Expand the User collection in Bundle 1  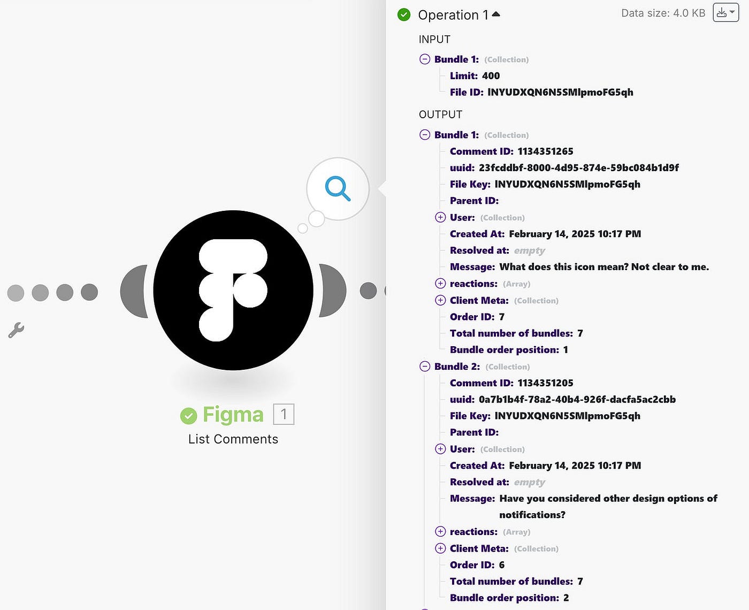coord(440,217)
